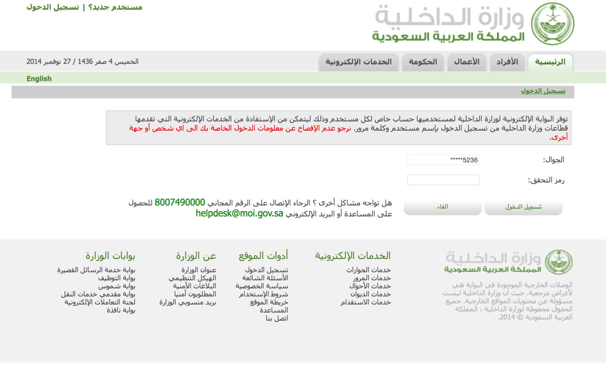Click the date text الخميس 4 صفر 1436
The height and width of the screenshot is (374, 606).
click(106, 62)
